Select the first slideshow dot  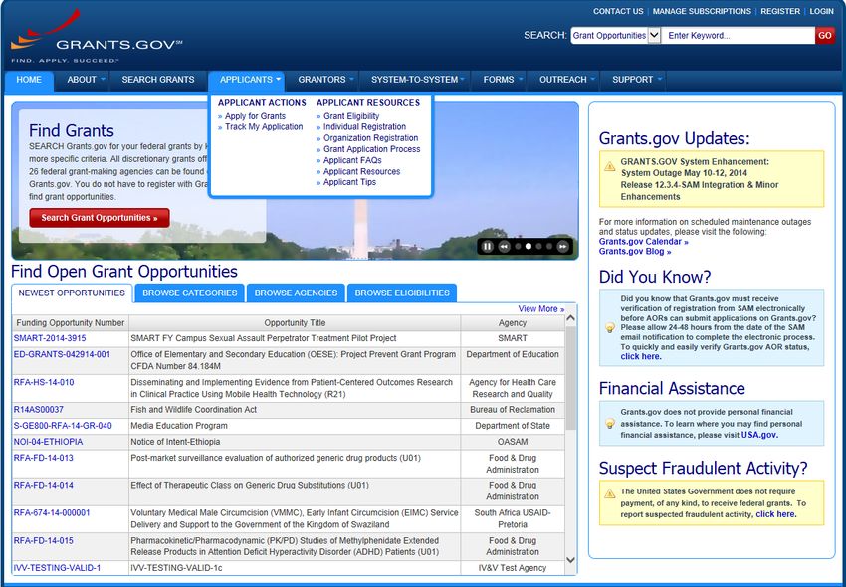coord(518,247)
